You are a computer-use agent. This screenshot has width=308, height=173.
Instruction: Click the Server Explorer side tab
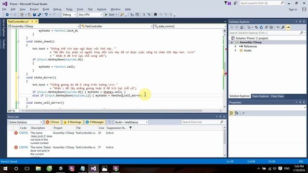pos(3,28)
